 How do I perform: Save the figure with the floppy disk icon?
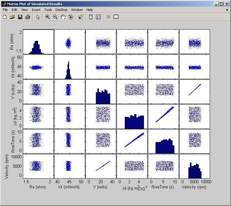20,17
